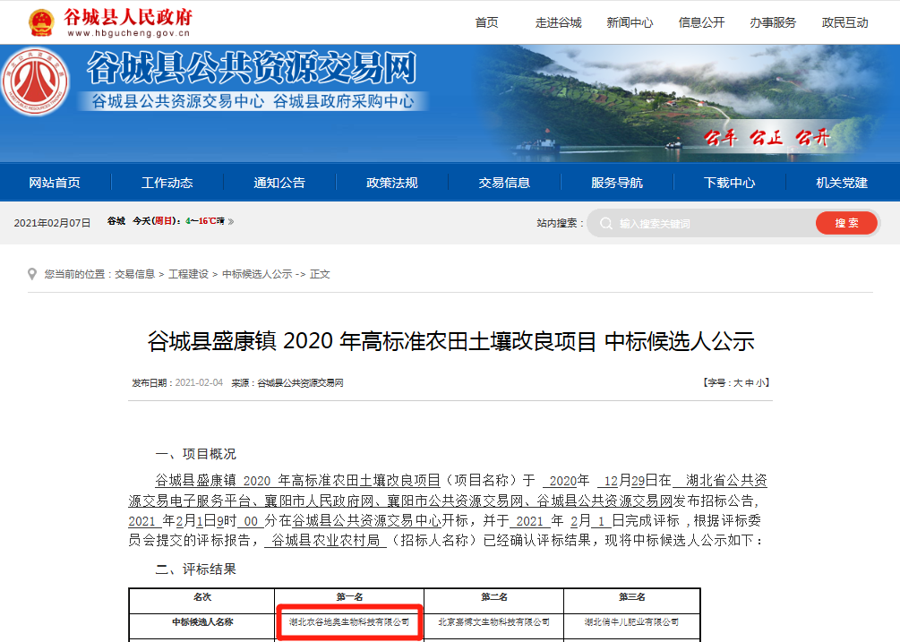Go to the 服务导航 tab
The width and height of the screenshot is (900, 642).
click(x=617, y=183)
